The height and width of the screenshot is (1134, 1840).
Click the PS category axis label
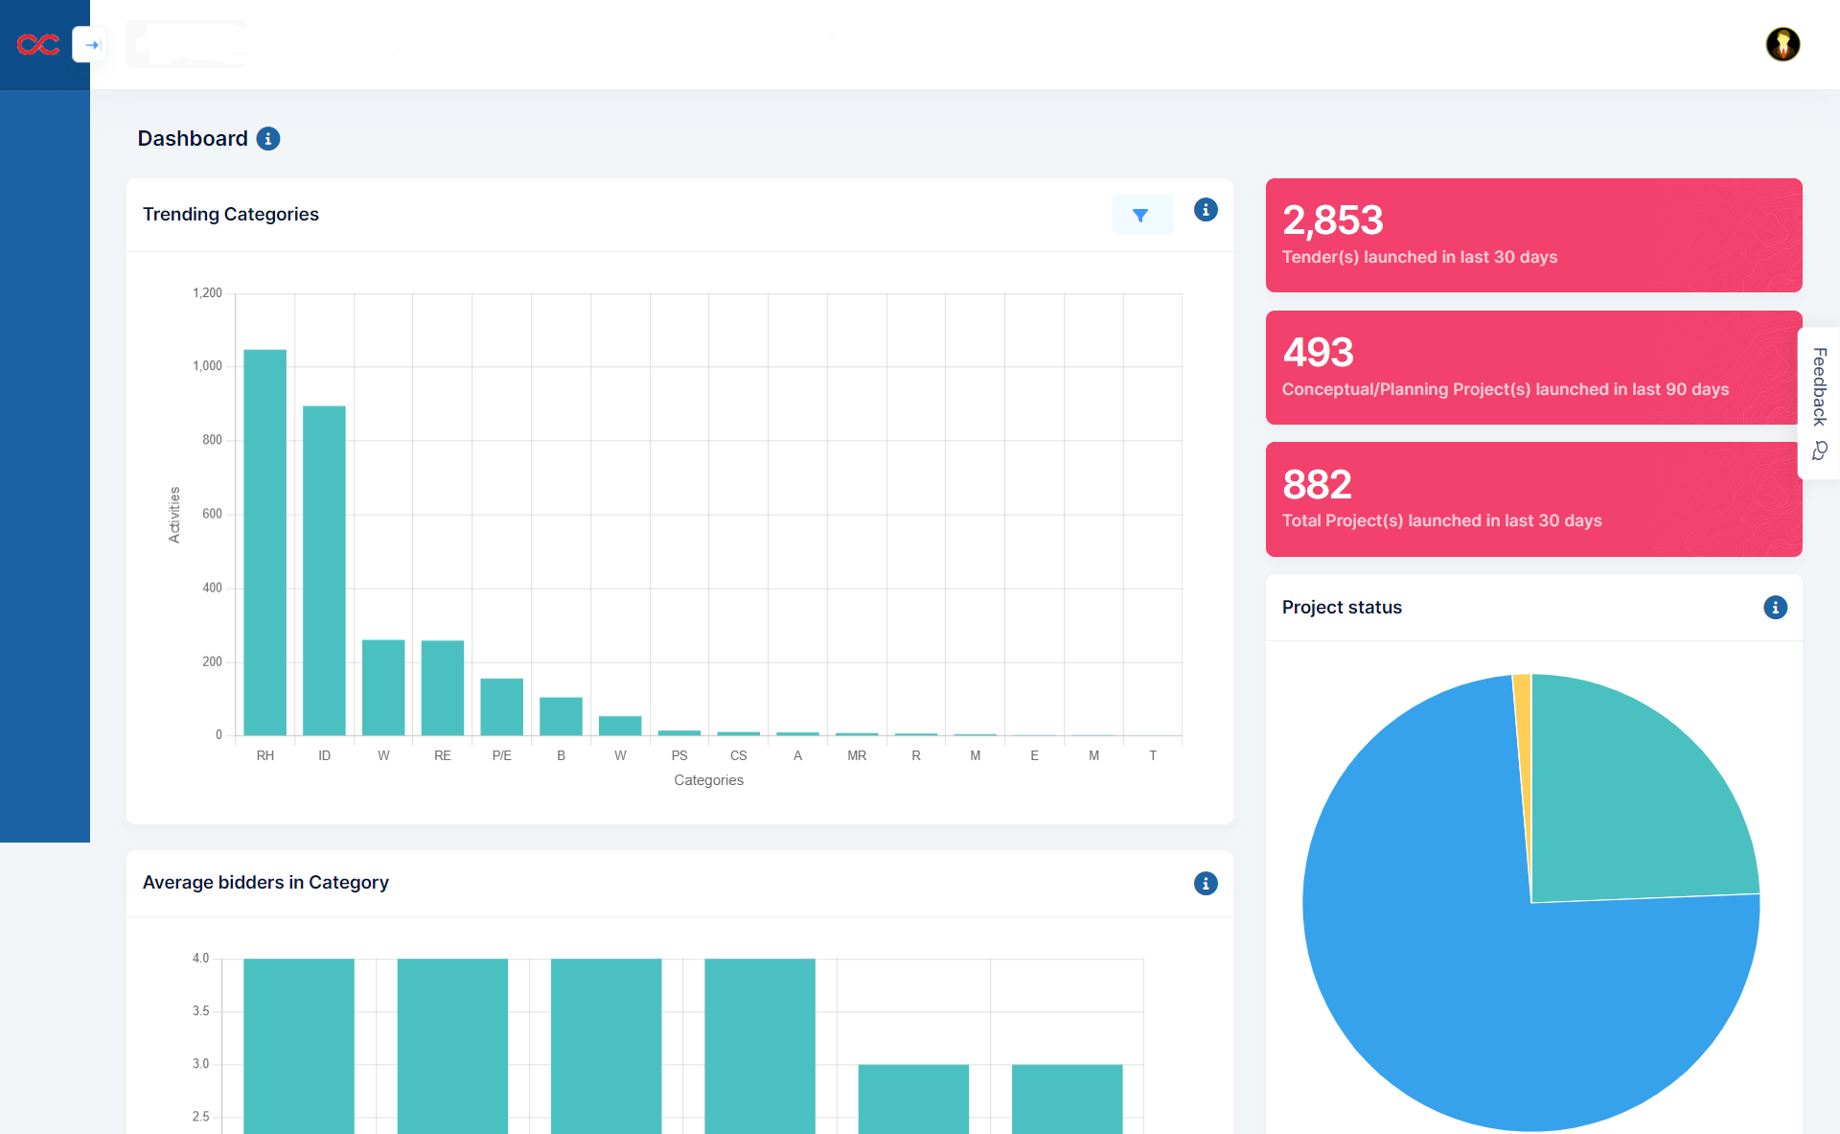(x=679, y=756)
